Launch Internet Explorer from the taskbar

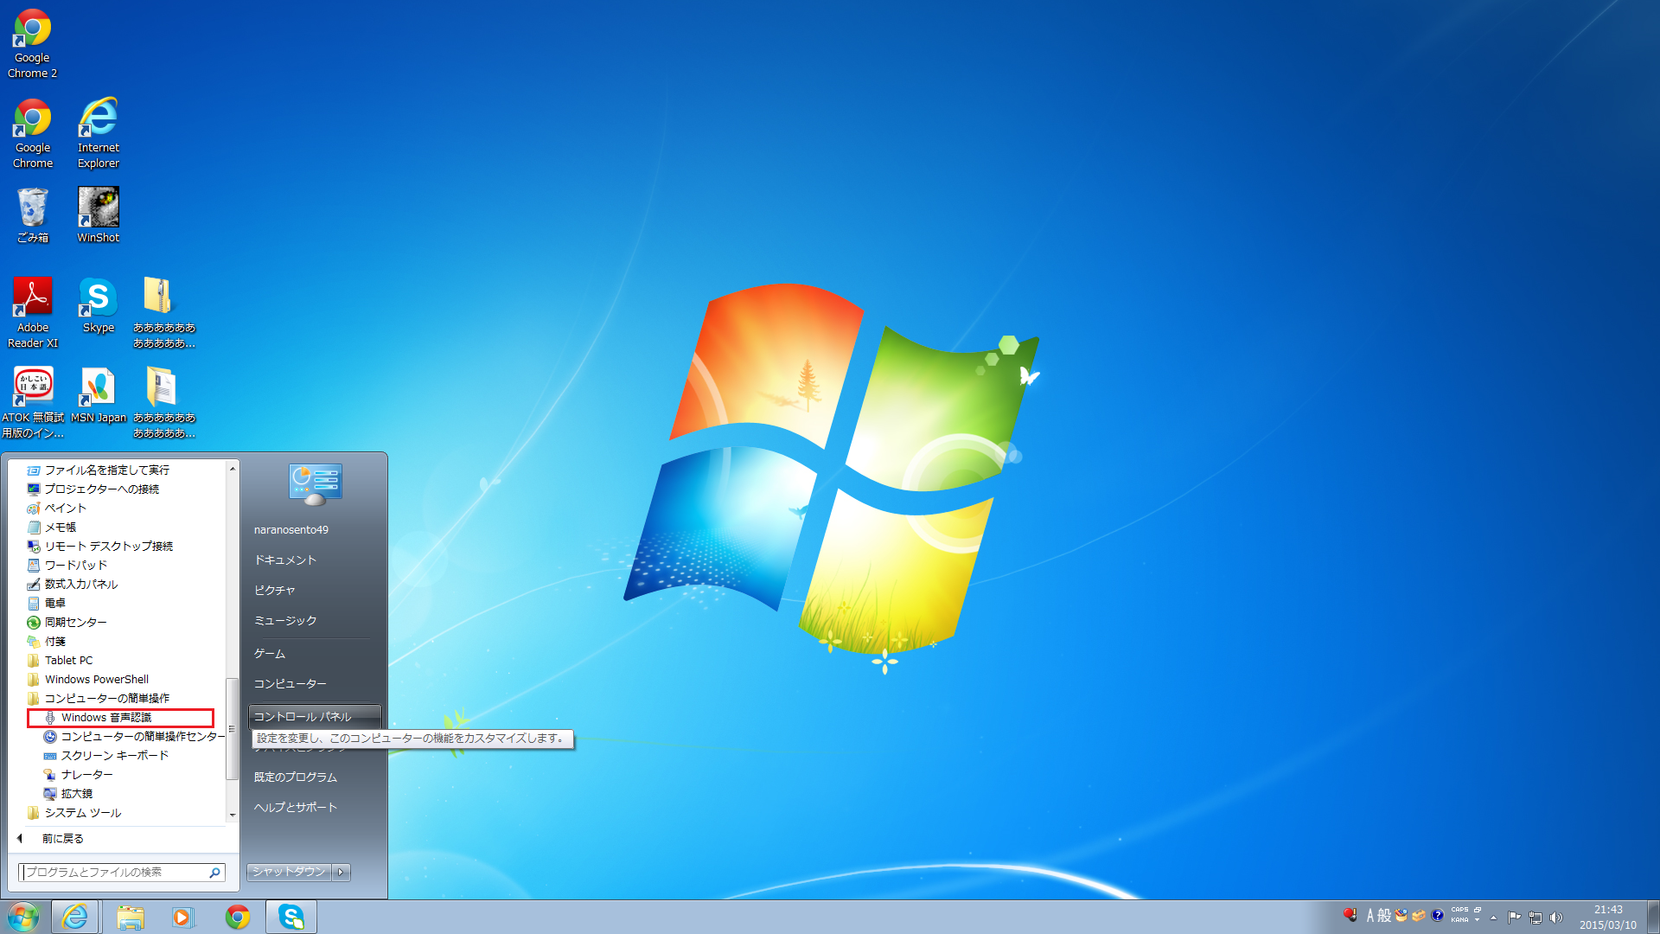click(x=75, y=917)
